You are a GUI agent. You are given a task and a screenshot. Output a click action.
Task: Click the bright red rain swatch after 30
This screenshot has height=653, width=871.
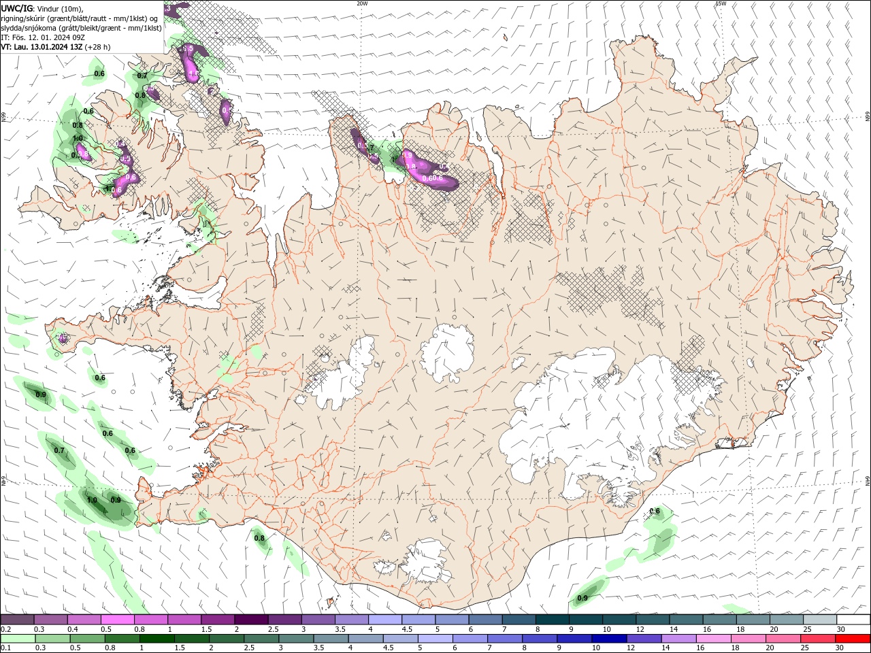click(853, 639)
